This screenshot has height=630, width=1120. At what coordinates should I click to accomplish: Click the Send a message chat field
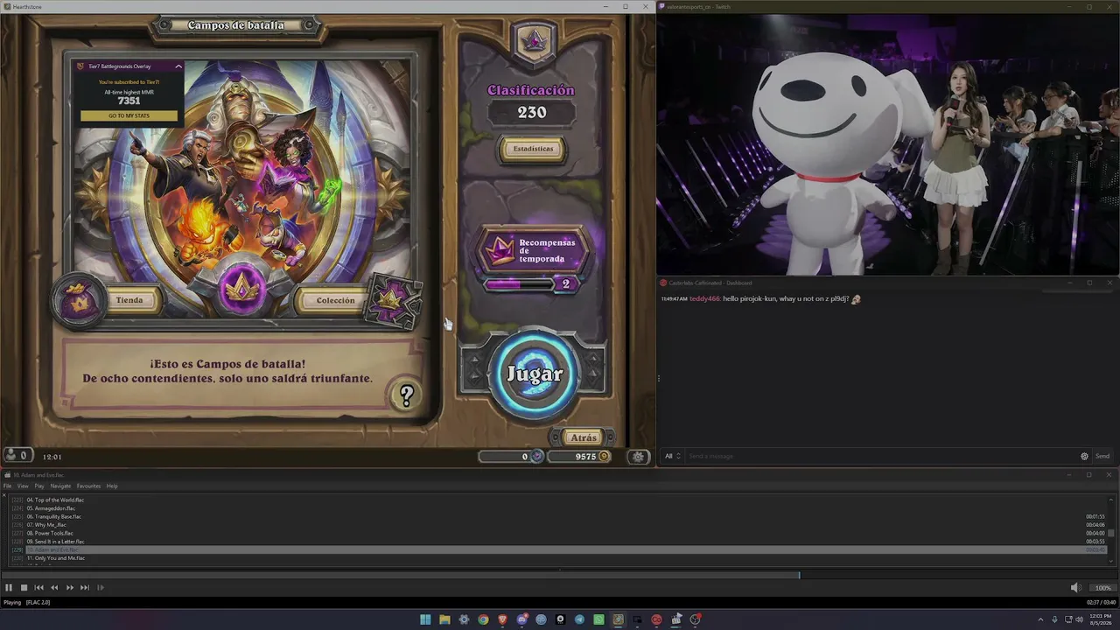pos(879,456)
